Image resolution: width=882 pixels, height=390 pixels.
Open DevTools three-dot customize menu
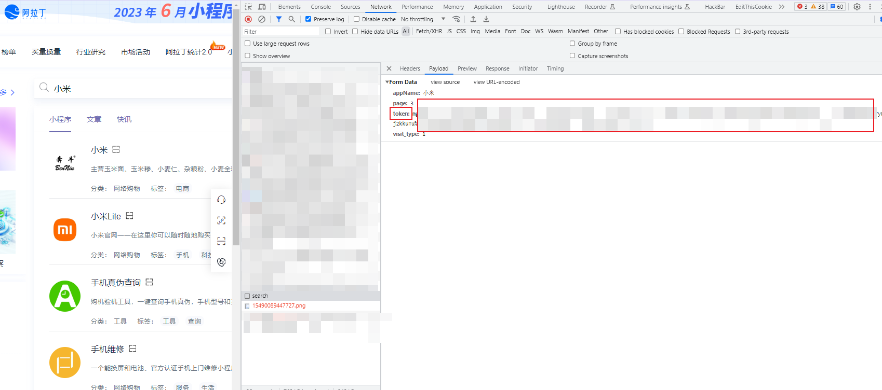coord(870,7)
